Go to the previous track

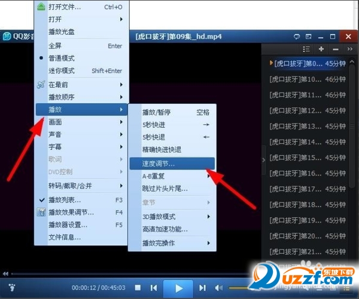coord(154,288)
